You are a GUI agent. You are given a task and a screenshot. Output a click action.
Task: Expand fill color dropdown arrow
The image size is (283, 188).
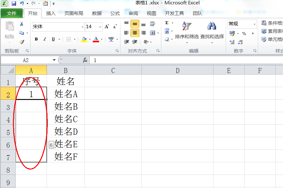pos(90,39)
